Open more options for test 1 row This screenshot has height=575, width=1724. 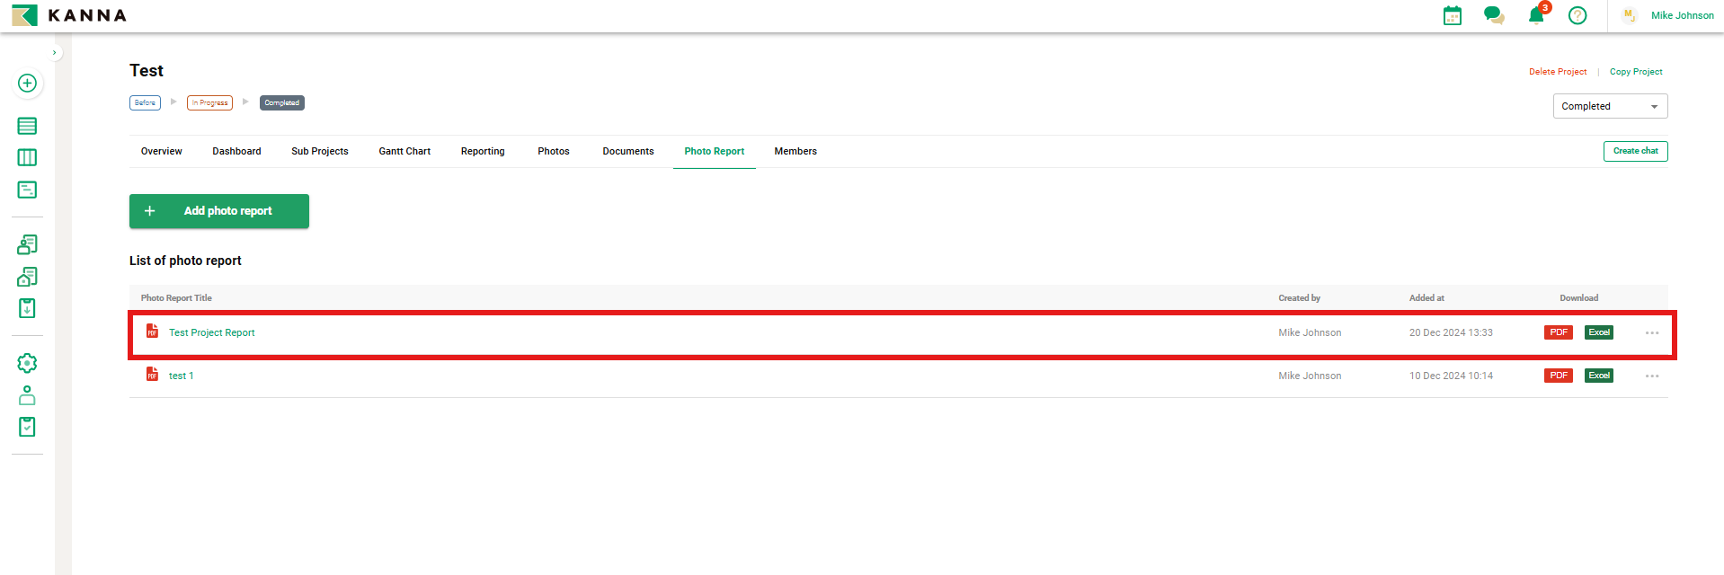pos(1652,376)
